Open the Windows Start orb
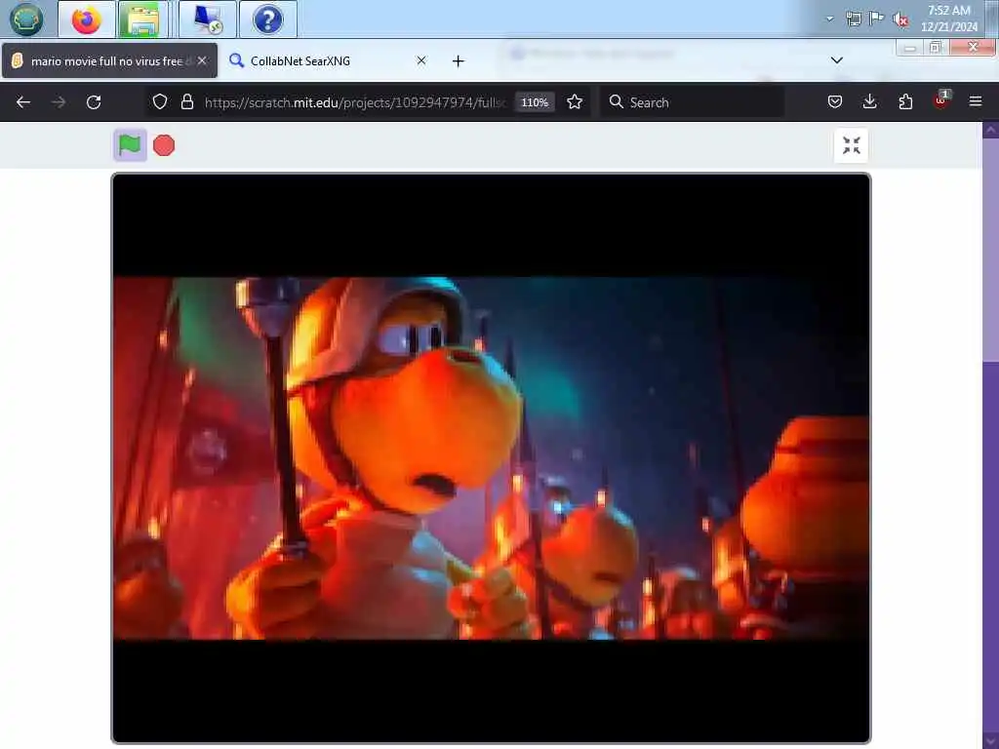 pyautogui.click(x=26, y=20)
